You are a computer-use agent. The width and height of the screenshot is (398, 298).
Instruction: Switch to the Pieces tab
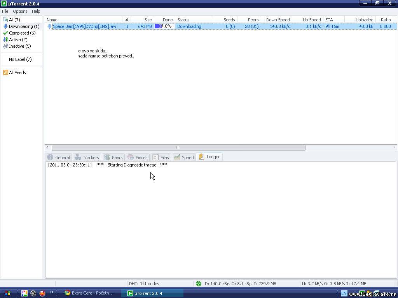coord(138,158)
